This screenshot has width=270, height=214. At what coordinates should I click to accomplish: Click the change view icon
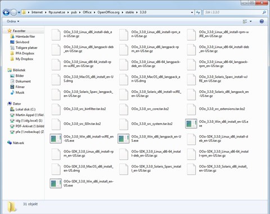pos(245,21)
